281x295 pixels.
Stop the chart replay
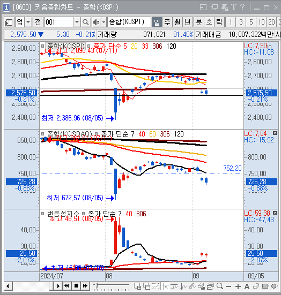pos(76,286)
